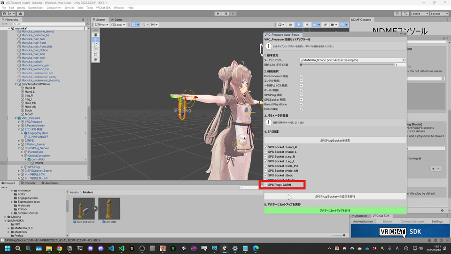Uncheck SPSPlug 機能 checkbox
Screen dimensions: 451x254
pos(301,95)
